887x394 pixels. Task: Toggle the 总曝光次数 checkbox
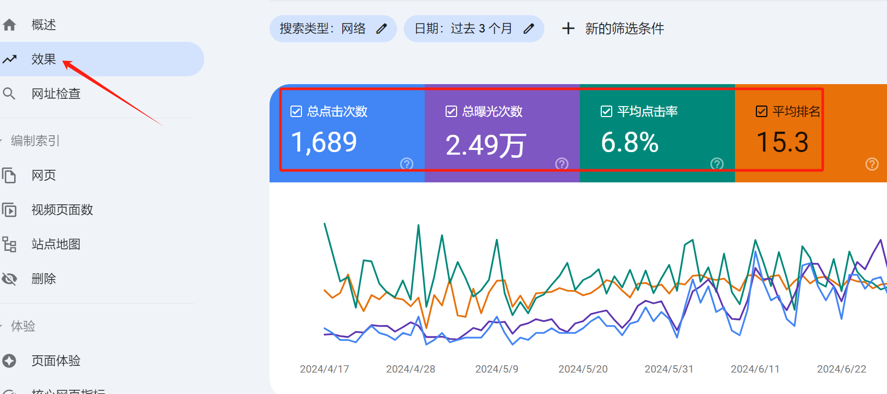pos(451,111)
